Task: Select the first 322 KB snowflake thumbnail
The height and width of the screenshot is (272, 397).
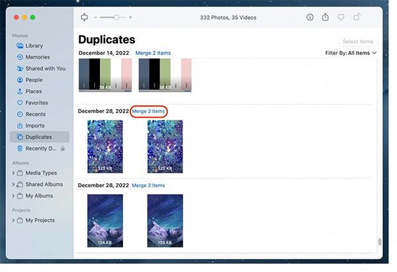Action: click(105, 147)
